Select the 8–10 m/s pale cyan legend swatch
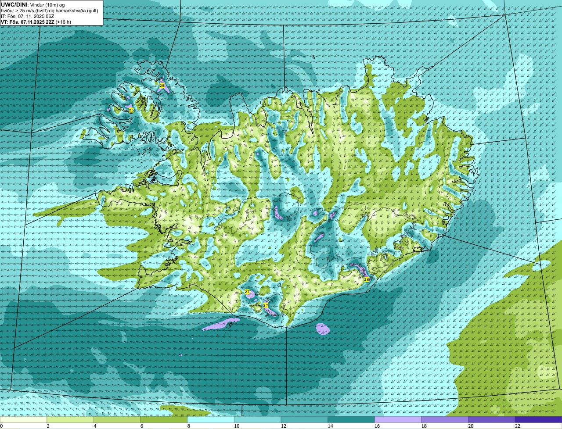 click(x=211, y=419)
